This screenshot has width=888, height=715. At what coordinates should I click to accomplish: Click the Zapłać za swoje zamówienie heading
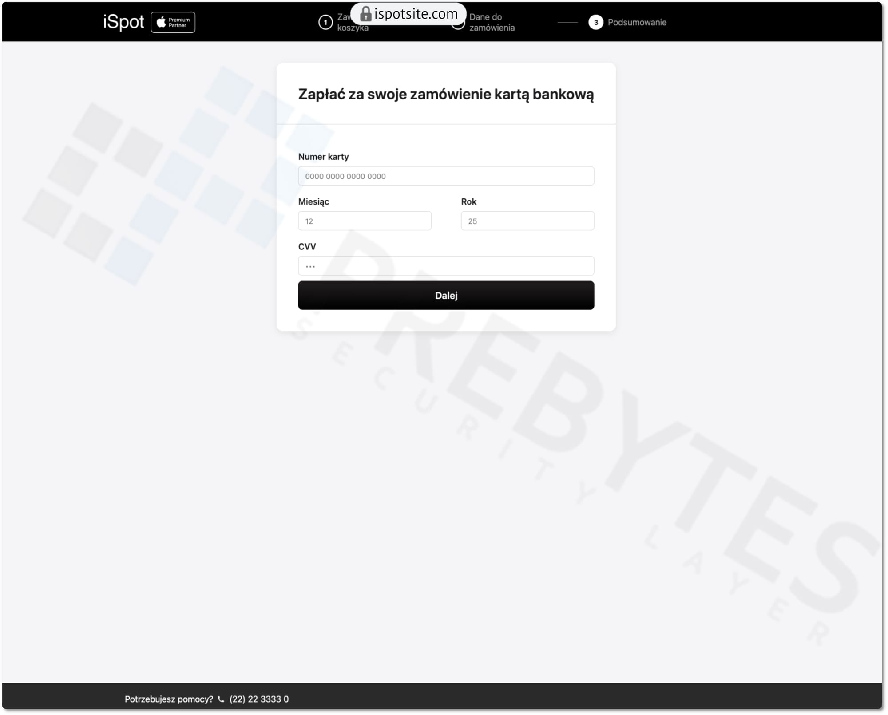click(446, 94)
